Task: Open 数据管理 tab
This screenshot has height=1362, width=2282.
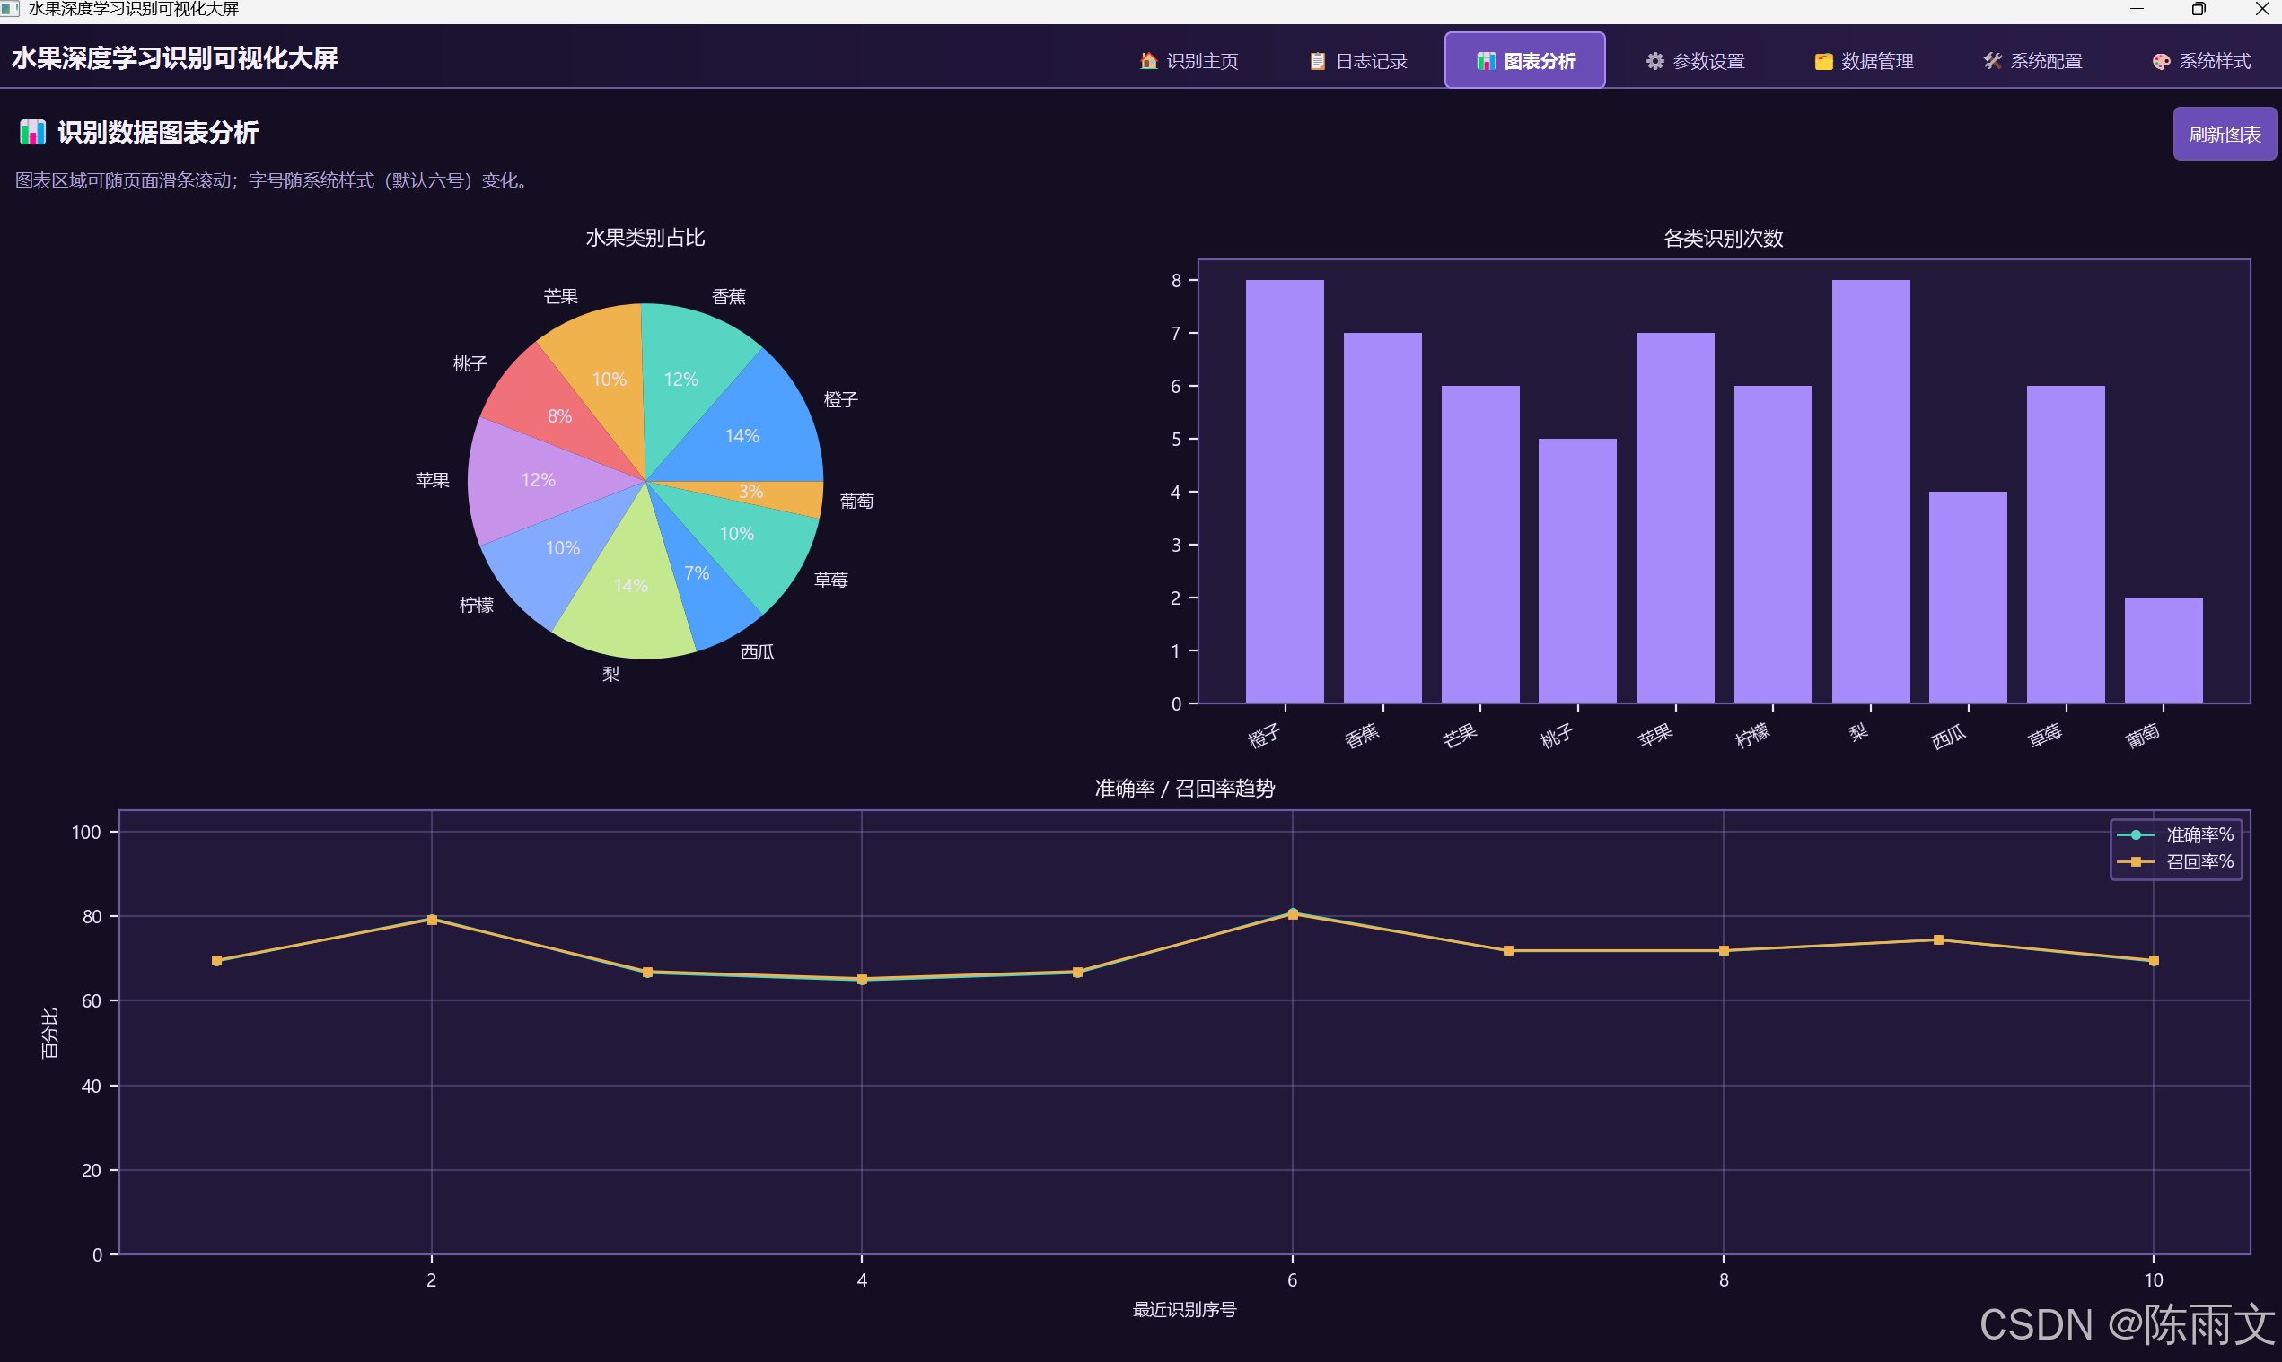Action: (1864, 61)
